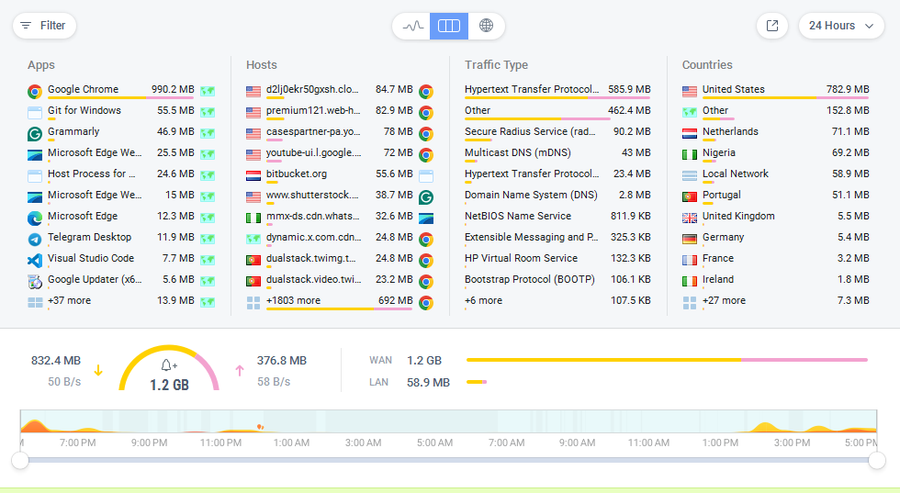The width and height of the screenshot is (900, 493).
Task: Click the Visual Studio Code icon
Action: [35, 261]
